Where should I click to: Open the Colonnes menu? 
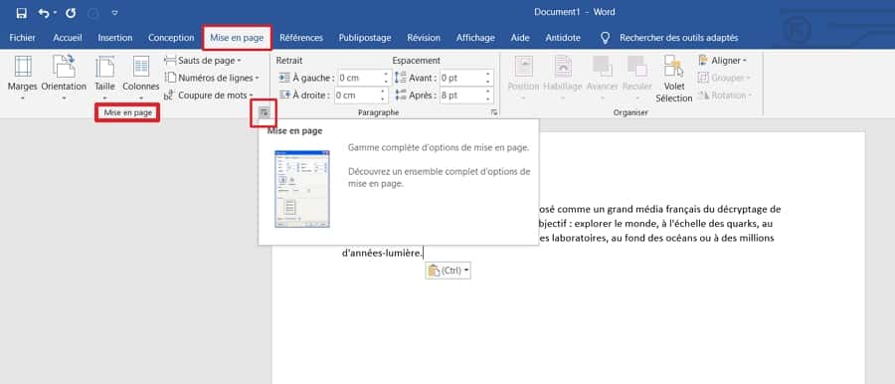(141, 79)
